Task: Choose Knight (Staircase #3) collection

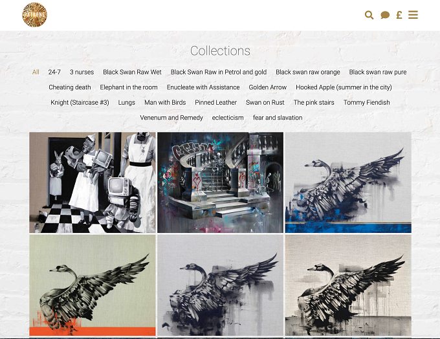Action: (80, 102)
